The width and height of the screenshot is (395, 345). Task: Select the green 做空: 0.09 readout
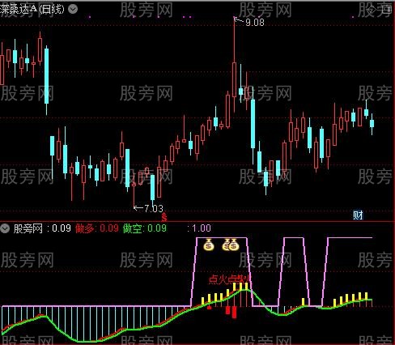pos(145,228)
